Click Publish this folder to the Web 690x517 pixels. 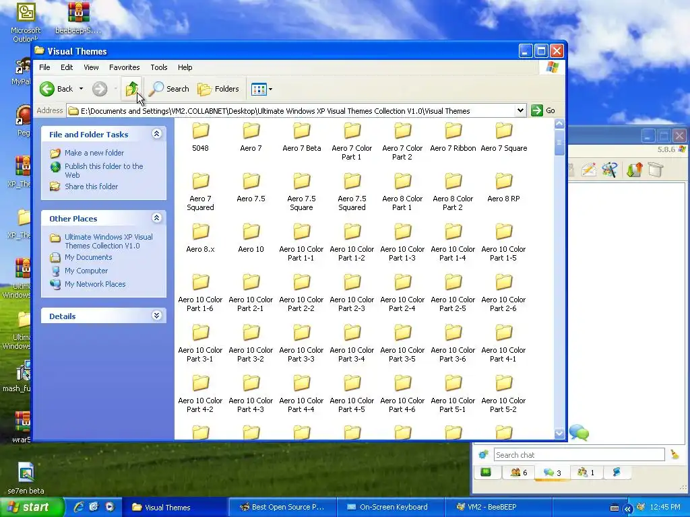pyautogui.click(x=104, y=170)
